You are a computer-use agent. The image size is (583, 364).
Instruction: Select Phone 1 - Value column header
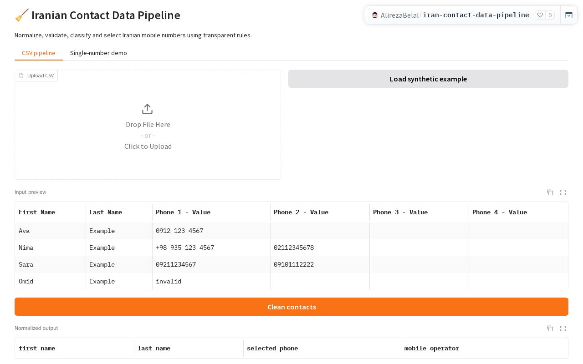[211, 212]
